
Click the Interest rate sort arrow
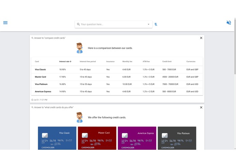[71, 62]
